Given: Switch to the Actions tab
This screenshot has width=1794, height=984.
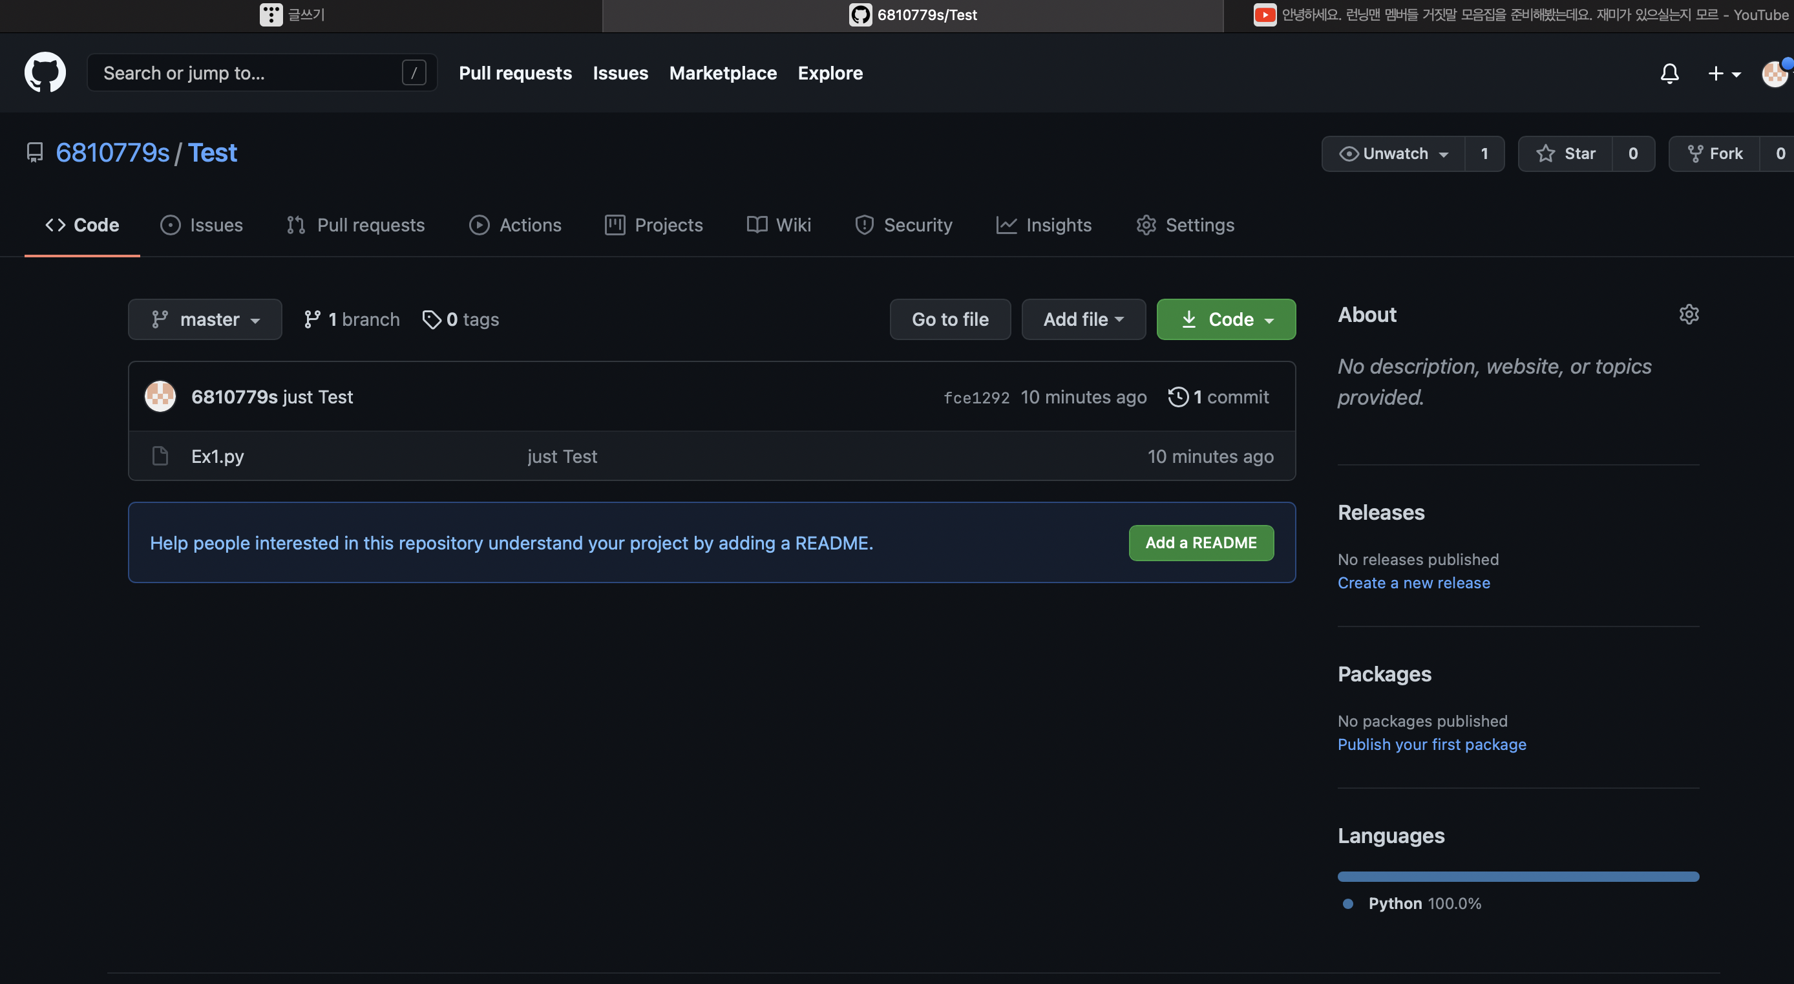Looking at the screenshot, I should coord(515,225).
